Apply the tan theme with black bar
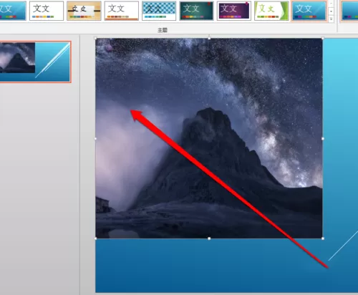The width and height of the screenshot is (358, 295). pos(84,11)
